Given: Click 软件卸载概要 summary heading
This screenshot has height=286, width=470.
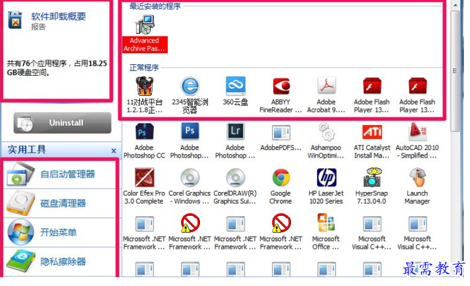Looking at the screenshot, I should click(59, 17).
